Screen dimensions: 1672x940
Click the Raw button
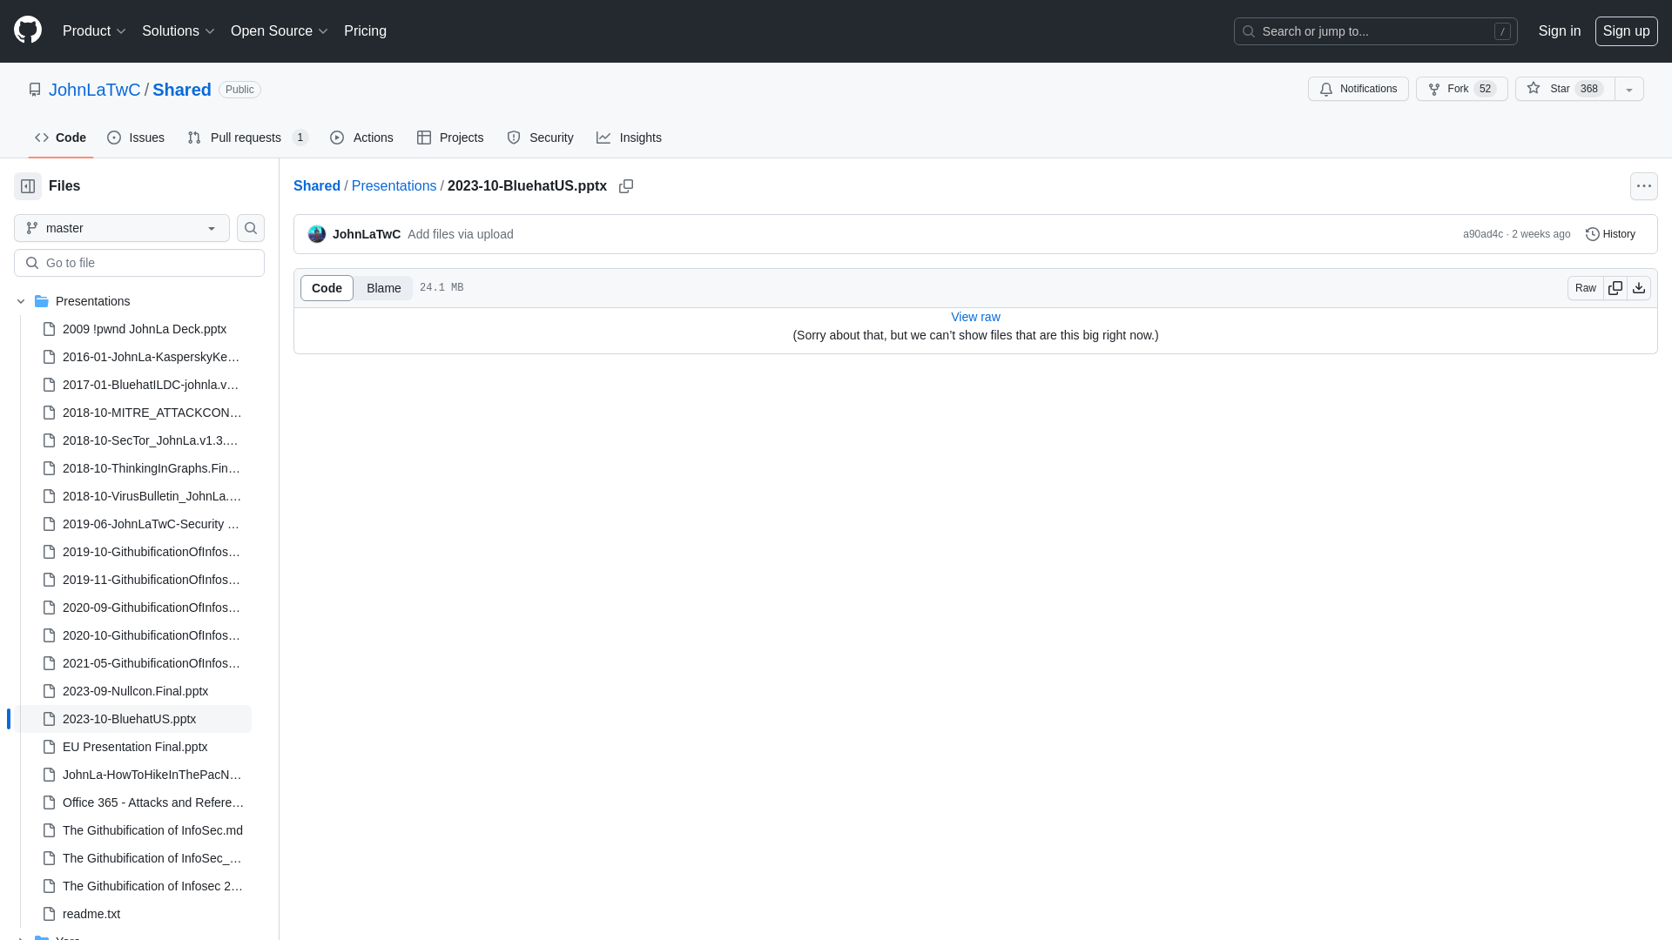pyautogui.click(x=1585, y=288)
